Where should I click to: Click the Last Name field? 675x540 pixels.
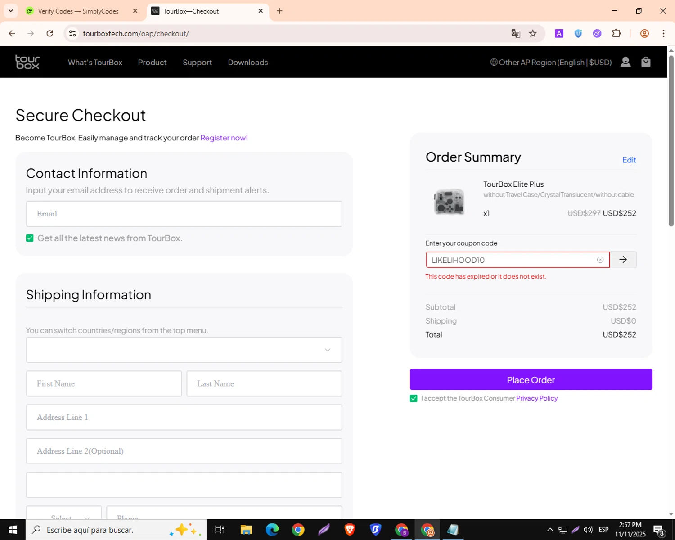point(265,383)
